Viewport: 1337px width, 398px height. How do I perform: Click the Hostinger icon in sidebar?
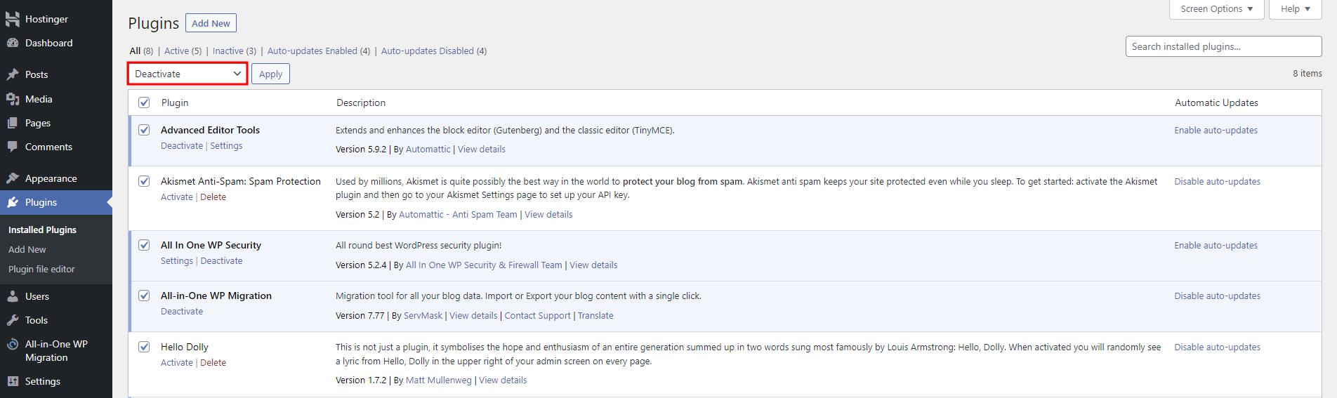pyautogui.click(x=13, y=19)
